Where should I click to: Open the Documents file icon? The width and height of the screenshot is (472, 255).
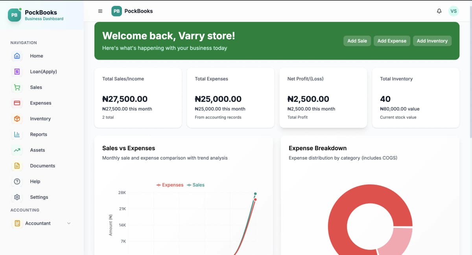[17, 166]
